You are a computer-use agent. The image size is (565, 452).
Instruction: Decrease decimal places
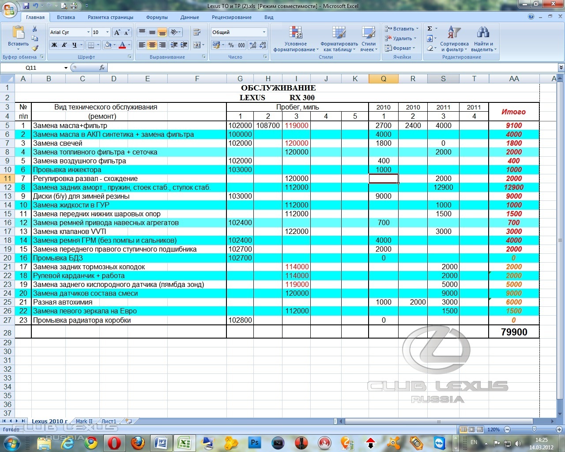click(x=263, y=45)
